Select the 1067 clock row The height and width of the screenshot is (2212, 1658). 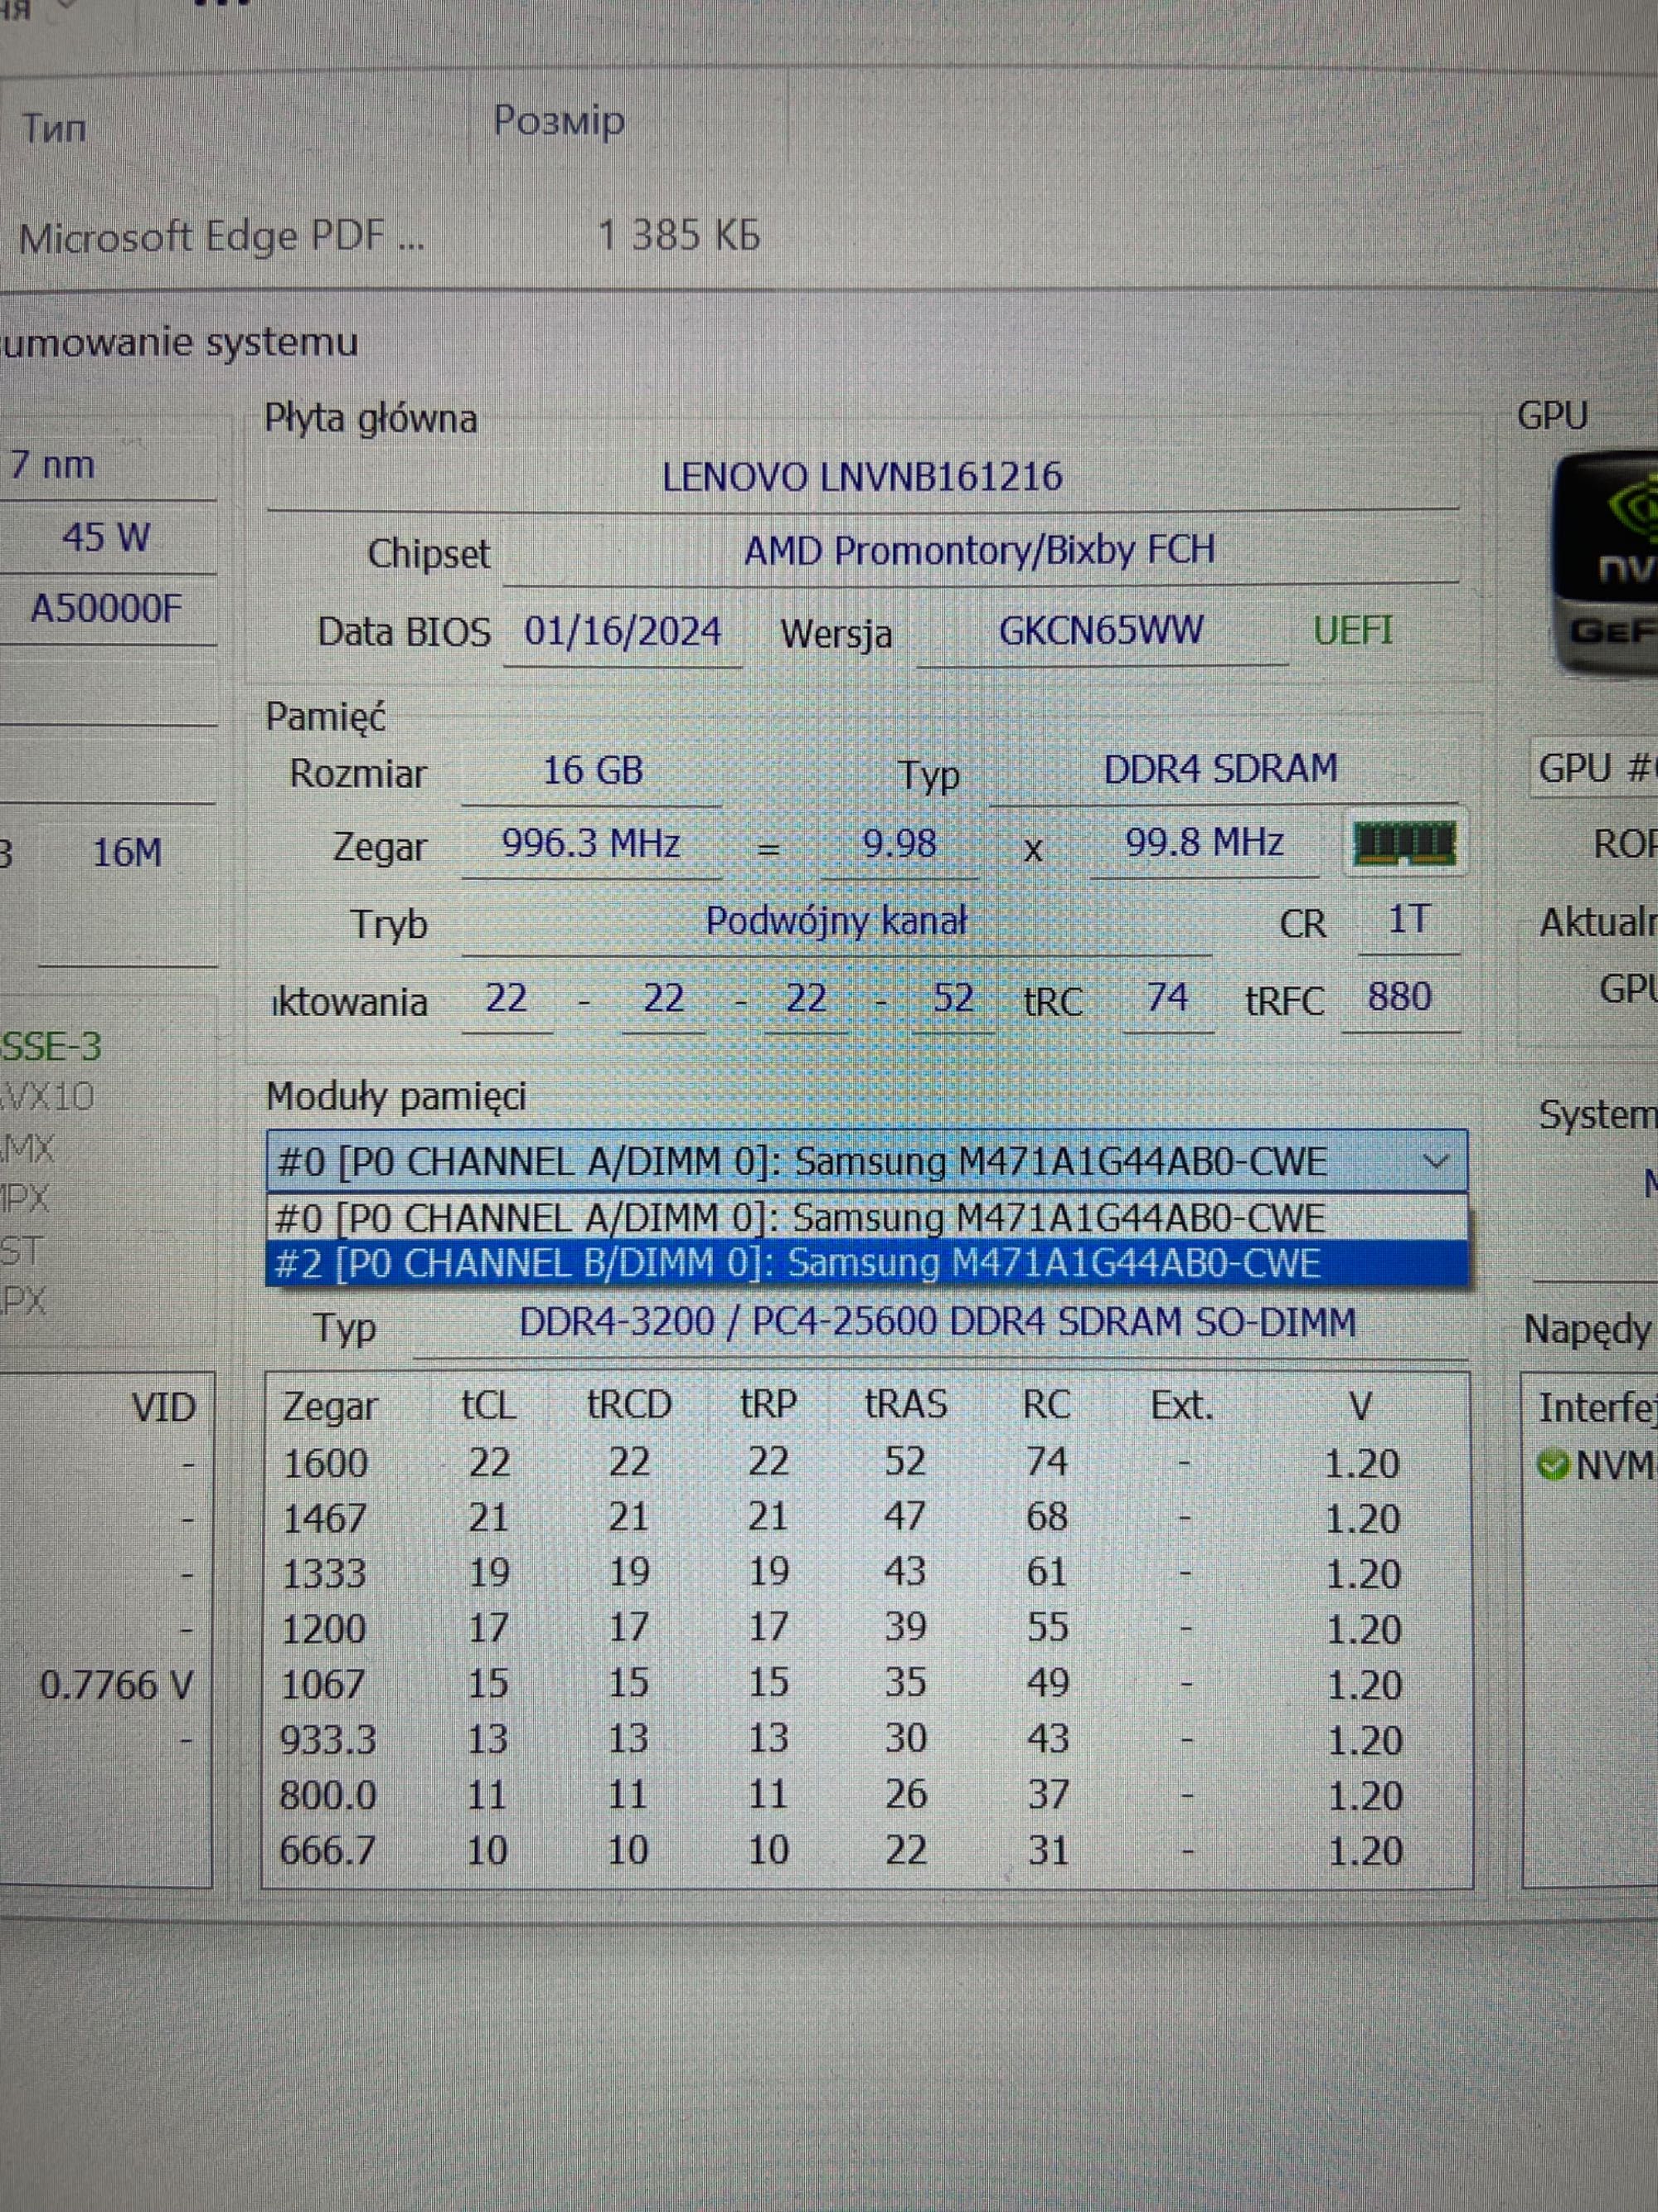pos(867,1684)
